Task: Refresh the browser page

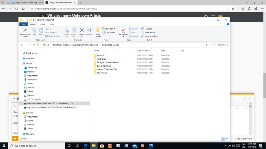Action: [16, 9]
